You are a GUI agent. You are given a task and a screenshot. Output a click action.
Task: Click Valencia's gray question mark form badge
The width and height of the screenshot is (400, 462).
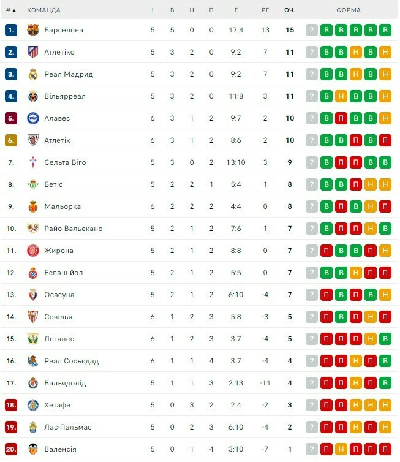pyautogui.click(x=312, y=449)
